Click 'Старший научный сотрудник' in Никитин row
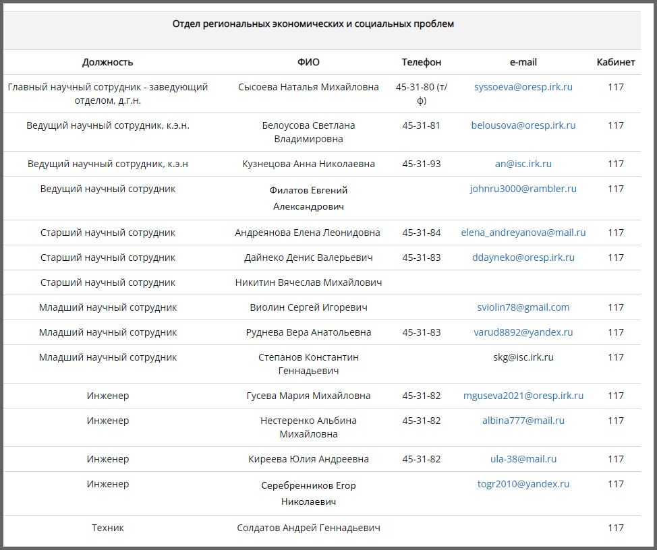Viewport: 657px width, 550px height. [108, 282]
